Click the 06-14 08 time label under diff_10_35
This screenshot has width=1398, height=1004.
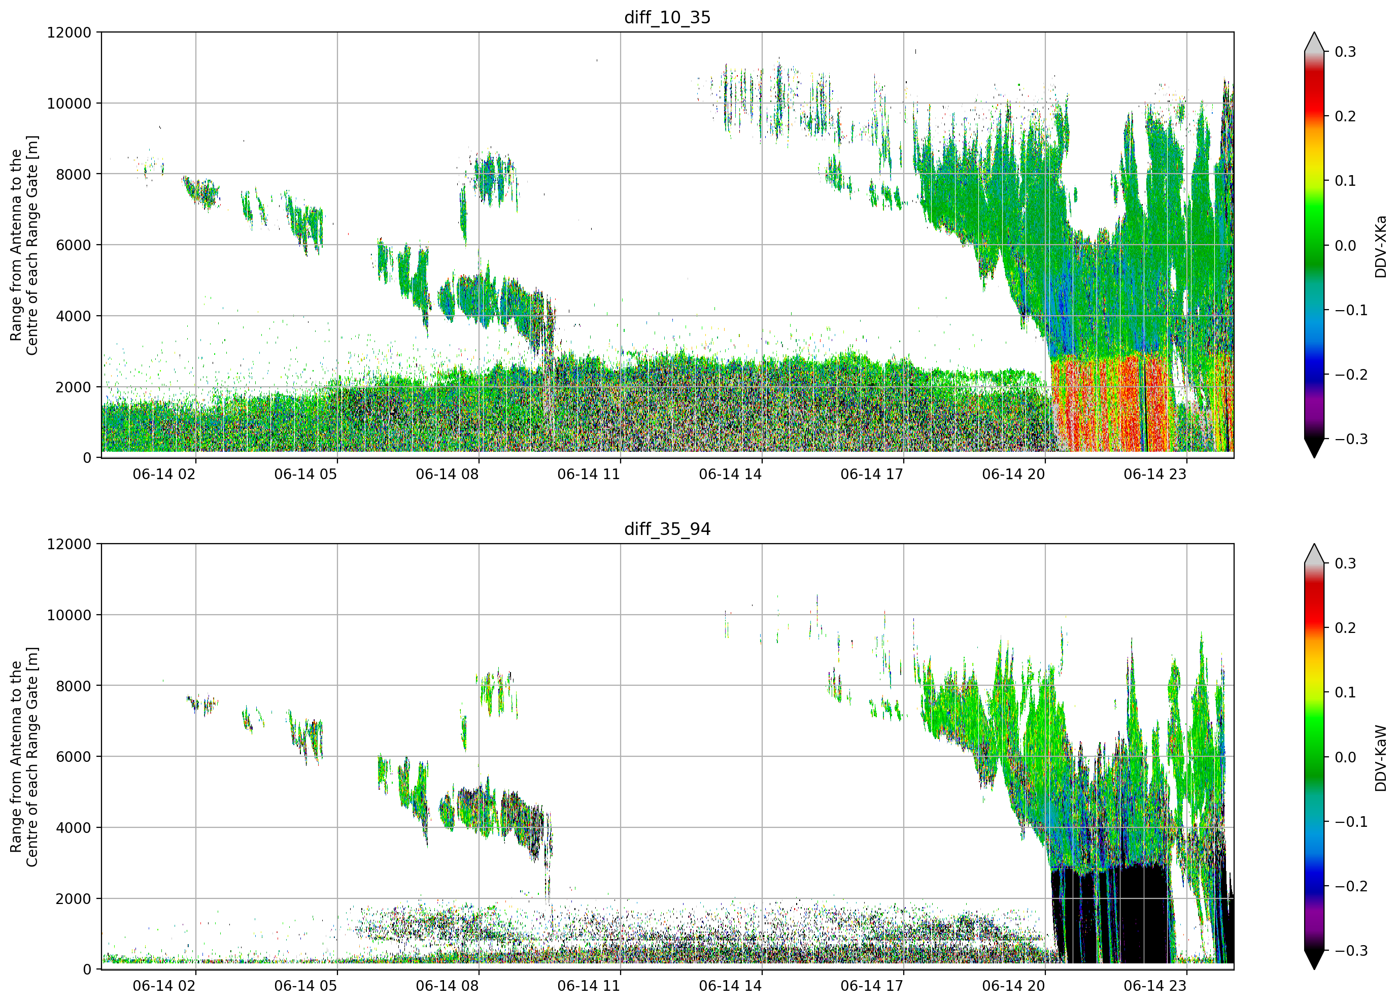point(447,474)
